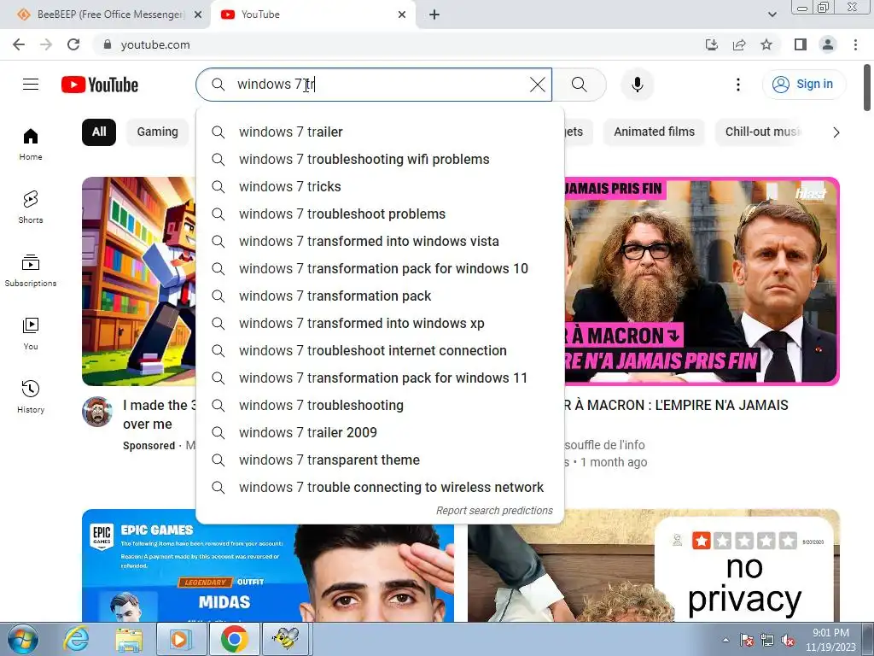Open the Windows Start menu

point(23,639)
